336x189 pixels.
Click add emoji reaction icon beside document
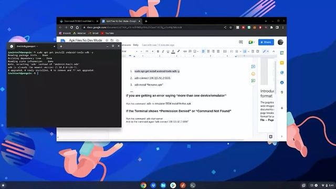pos(253,74)
